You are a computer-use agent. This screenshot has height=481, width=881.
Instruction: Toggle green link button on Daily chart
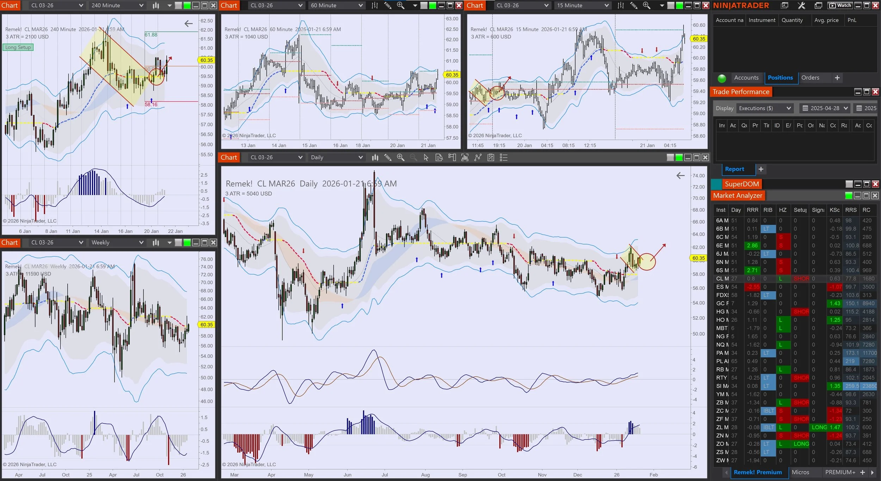(679, 158)
